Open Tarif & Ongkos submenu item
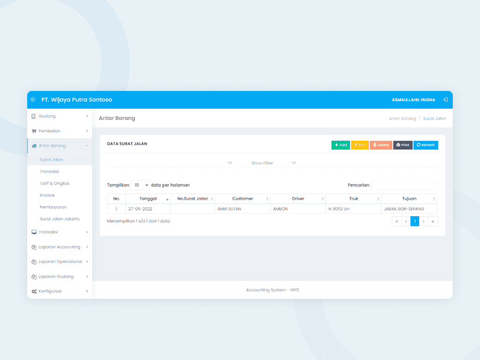Screen dimensions: 480x360 point(54,183)
